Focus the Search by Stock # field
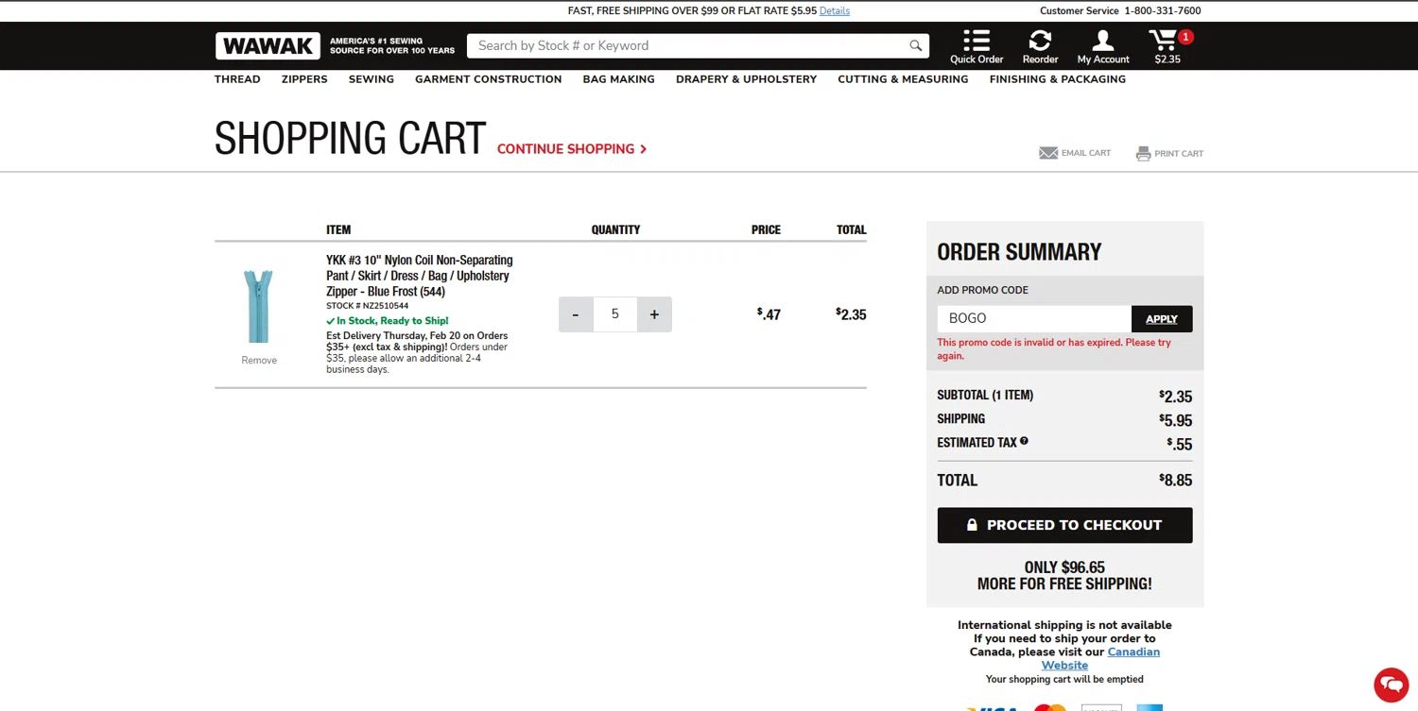This screenshot has width=1418, height=711. click(x=686, y=45)
